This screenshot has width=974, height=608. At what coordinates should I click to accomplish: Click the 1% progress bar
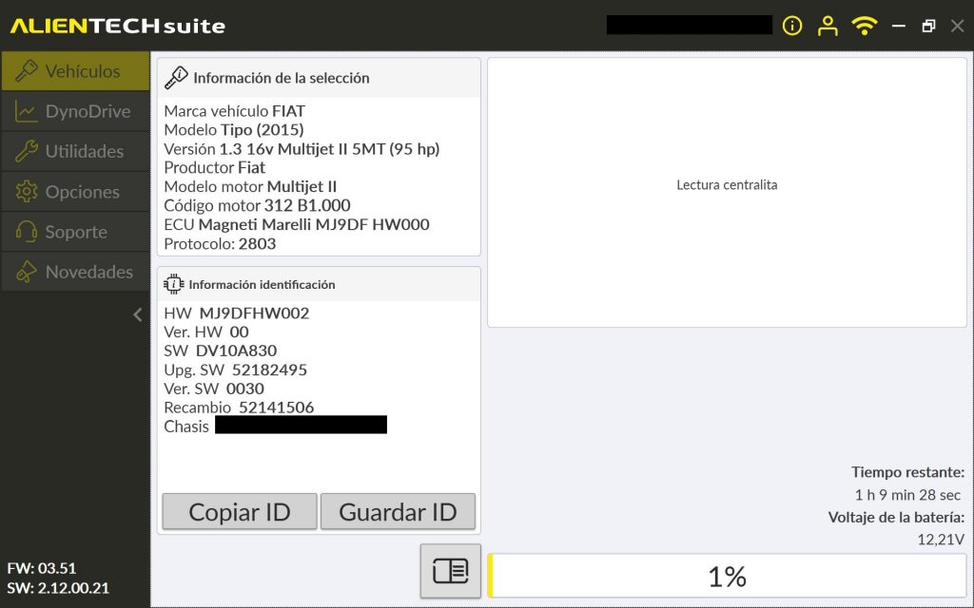point(727,577)
